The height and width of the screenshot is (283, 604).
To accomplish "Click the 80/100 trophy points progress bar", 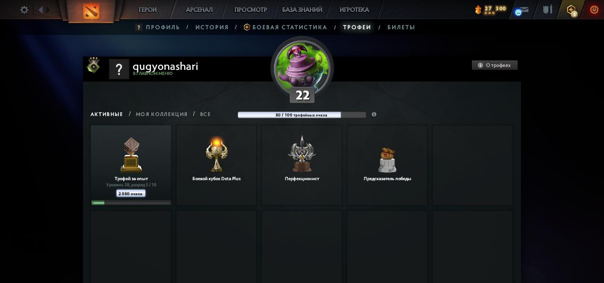I will tap(302, 115).
